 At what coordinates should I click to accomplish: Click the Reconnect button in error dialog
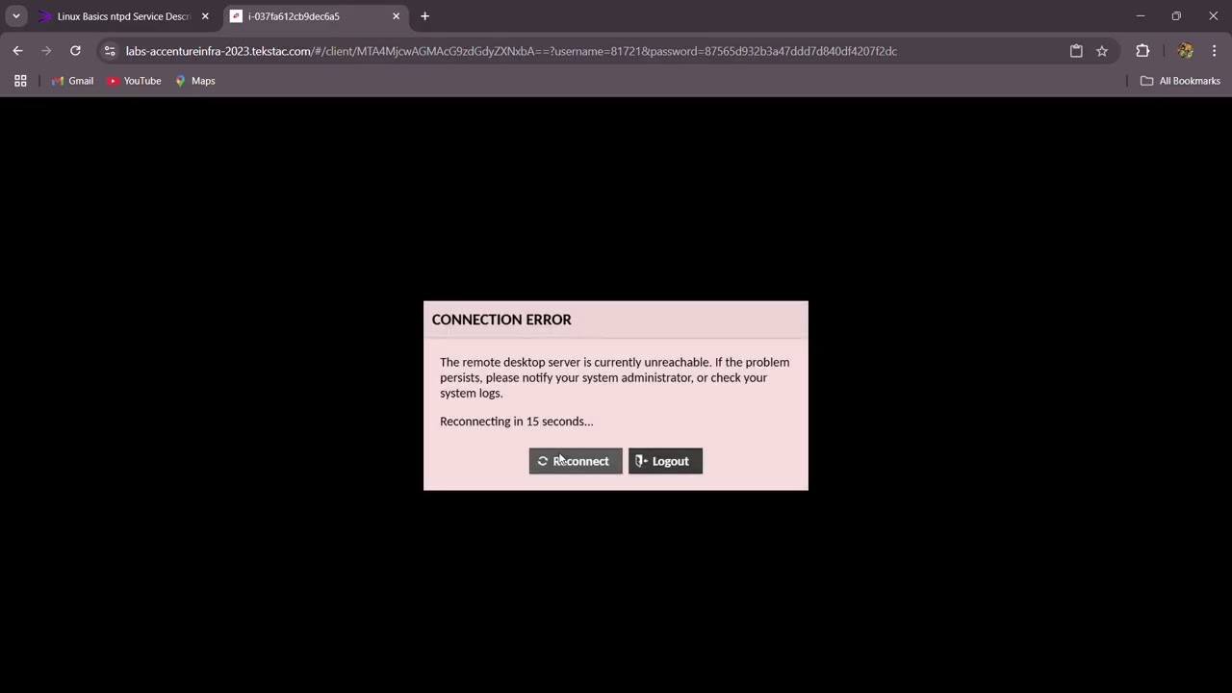tap(576, 461)
